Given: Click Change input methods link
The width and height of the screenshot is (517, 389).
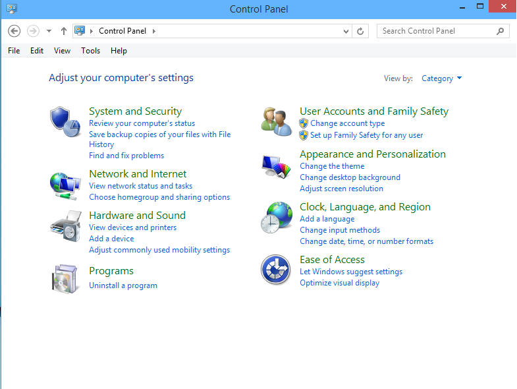Looking at the screenshot, I should [x=340, y=230].
